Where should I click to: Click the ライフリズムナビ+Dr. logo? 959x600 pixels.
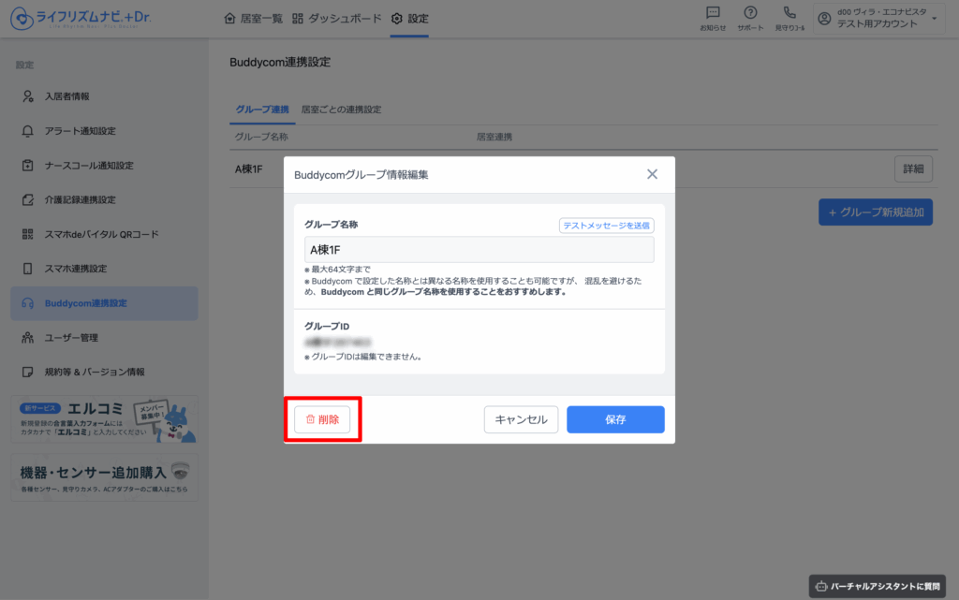pyautogui.click(x=81, y=19)
